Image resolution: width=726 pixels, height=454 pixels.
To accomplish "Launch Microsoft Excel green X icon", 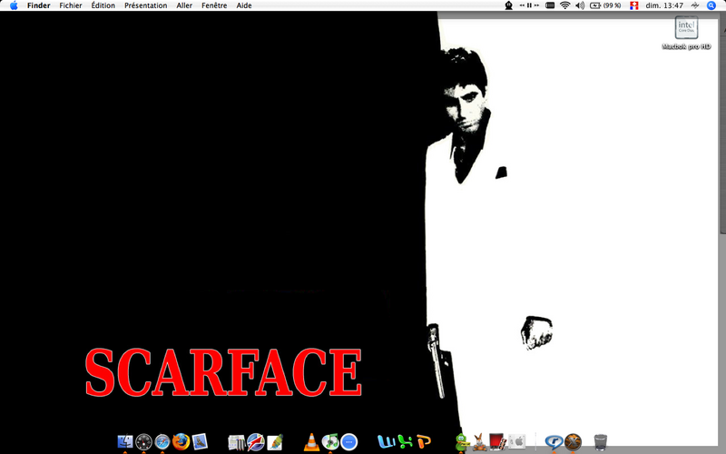I will pos(405,441).
